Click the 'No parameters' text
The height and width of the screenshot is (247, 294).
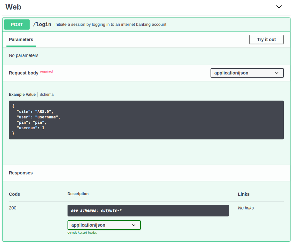point(24,55)
